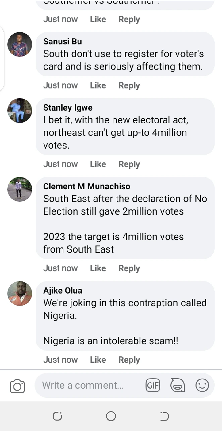Open the sticker picker
This screenshot has height=431, width=222.
177,385
